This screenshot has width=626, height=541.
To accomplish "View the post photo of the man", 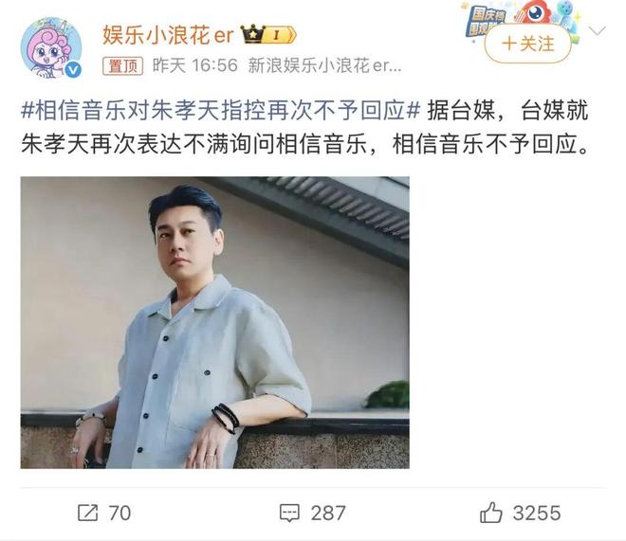I will click(214, 322).
